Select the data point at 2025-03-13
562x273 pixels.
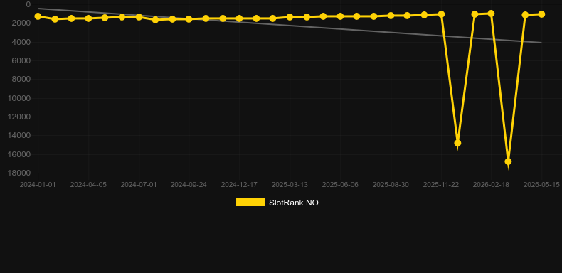point(290,17)
